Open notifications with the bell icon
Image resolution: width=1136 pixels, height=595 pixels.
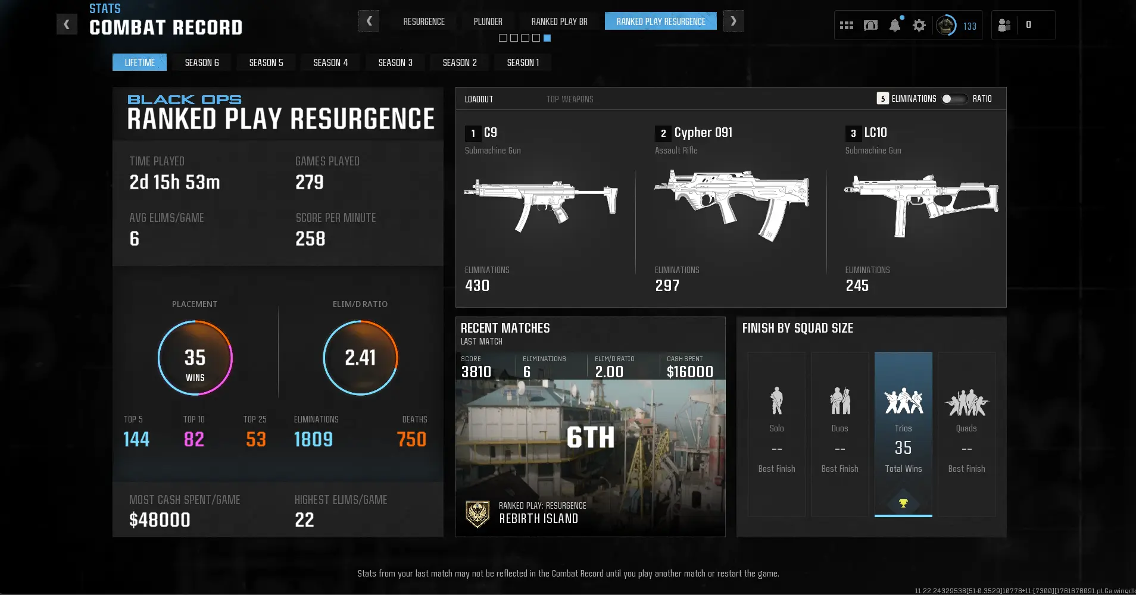[x=895, y=25]
